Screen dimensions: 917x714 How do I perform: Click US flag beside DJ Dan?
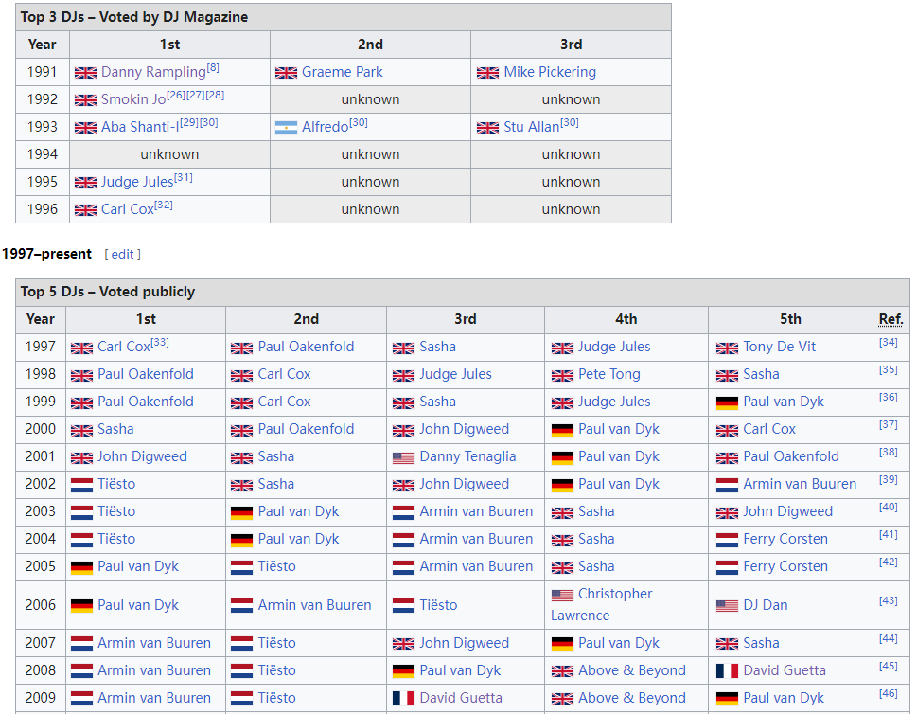[727, 606]
